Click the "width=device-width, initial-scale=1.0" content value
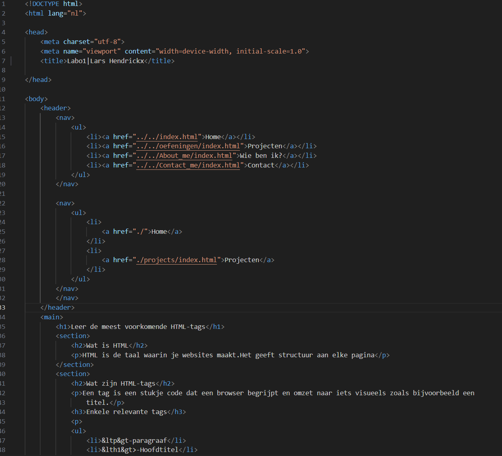Image resolution: width=502 pixels, height=456 pixels. click(230, 52)
